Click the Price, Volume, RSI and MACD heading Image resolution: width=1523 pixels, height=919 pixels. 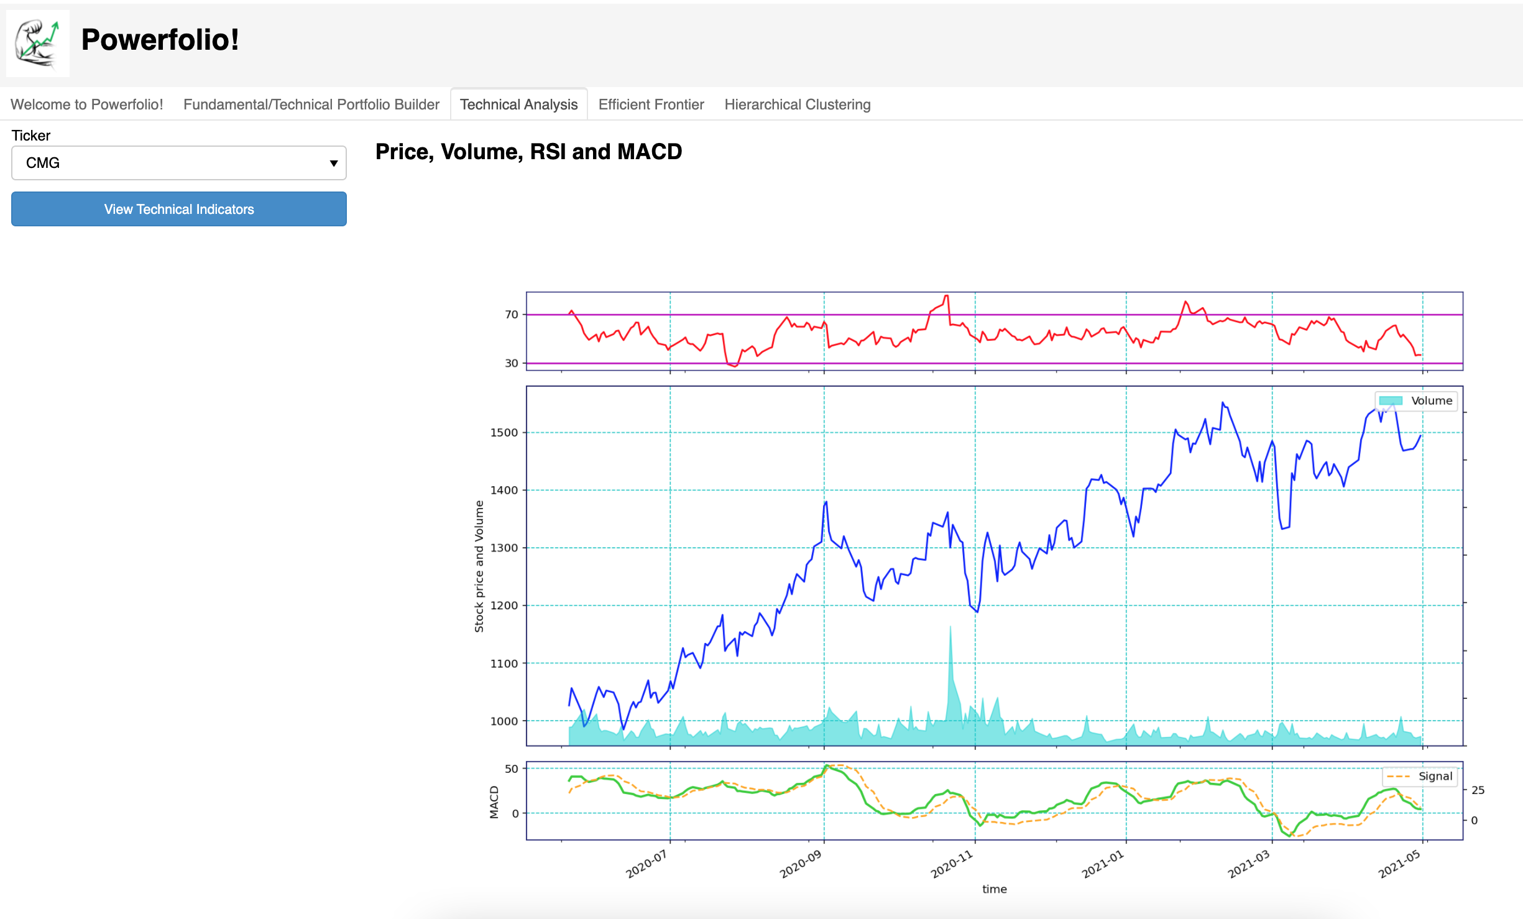528,152
